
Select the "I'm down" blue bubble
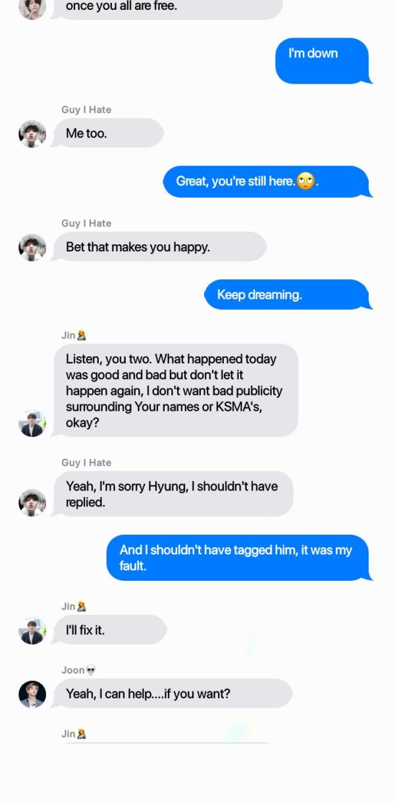(x=323, y=61)
